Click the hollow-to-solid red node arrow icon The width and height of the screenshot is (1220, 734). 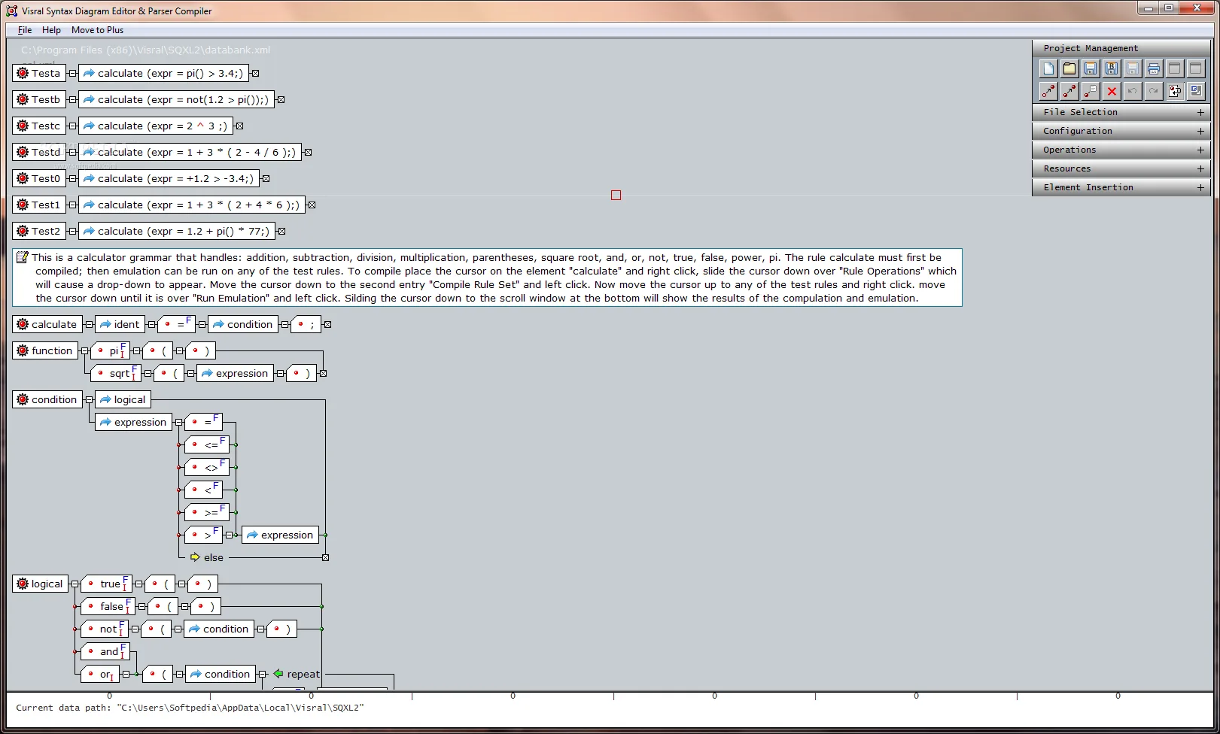tap(1048, 91)
